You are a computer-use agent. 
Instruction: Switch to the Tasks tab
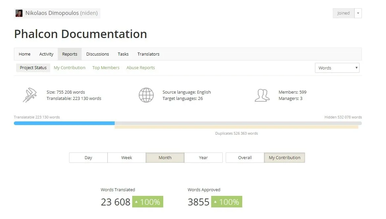[x=123, y=54]
